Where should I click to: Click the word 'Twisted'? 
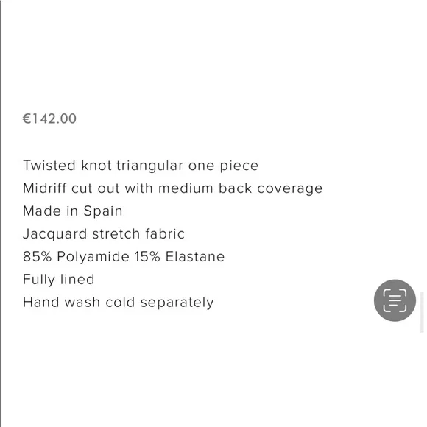click(49, 166)
